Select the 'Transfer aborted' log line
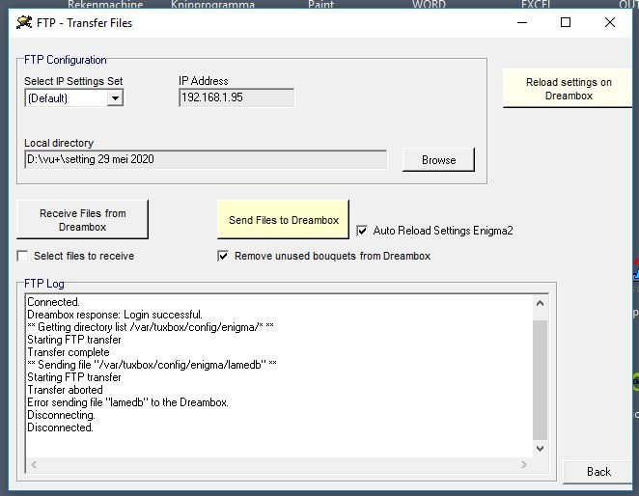Image resolution: width=639 pixels, height=496 pixels. pyautogui.click(x=65, y=390)
